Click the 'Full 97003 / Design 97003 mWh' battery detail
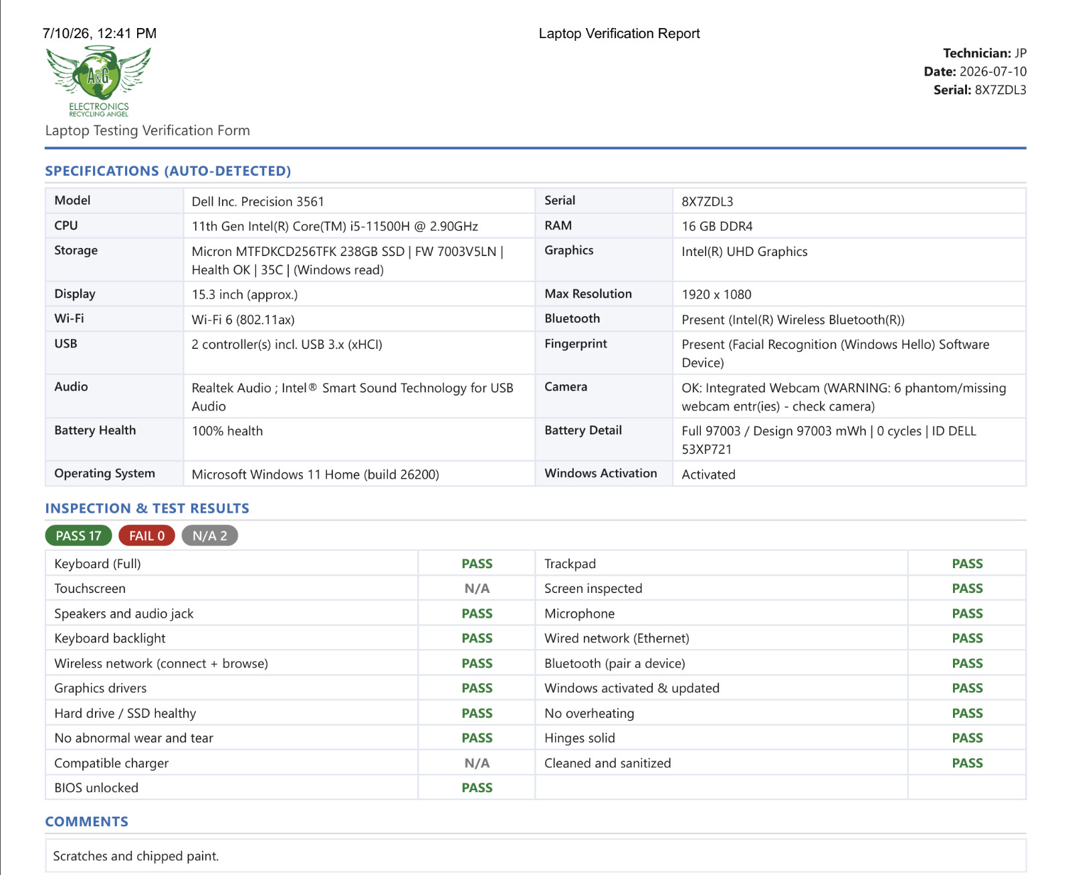 pyautogui.click(x=849, y=440)
